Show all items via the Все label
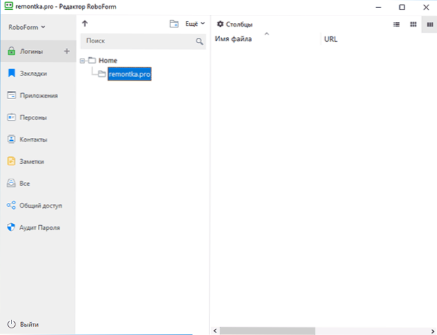437x335 pixels. [x=24, y=183]
